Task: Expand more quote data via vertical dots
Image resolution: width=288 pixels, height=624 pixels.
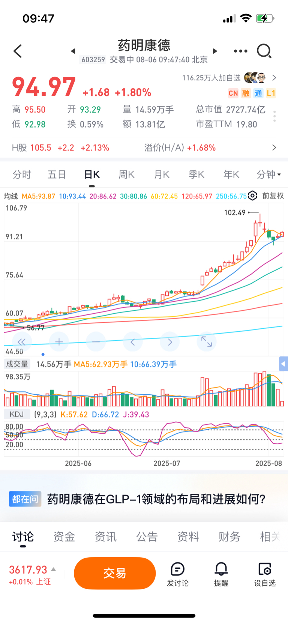Action: (x=274, y=116)
